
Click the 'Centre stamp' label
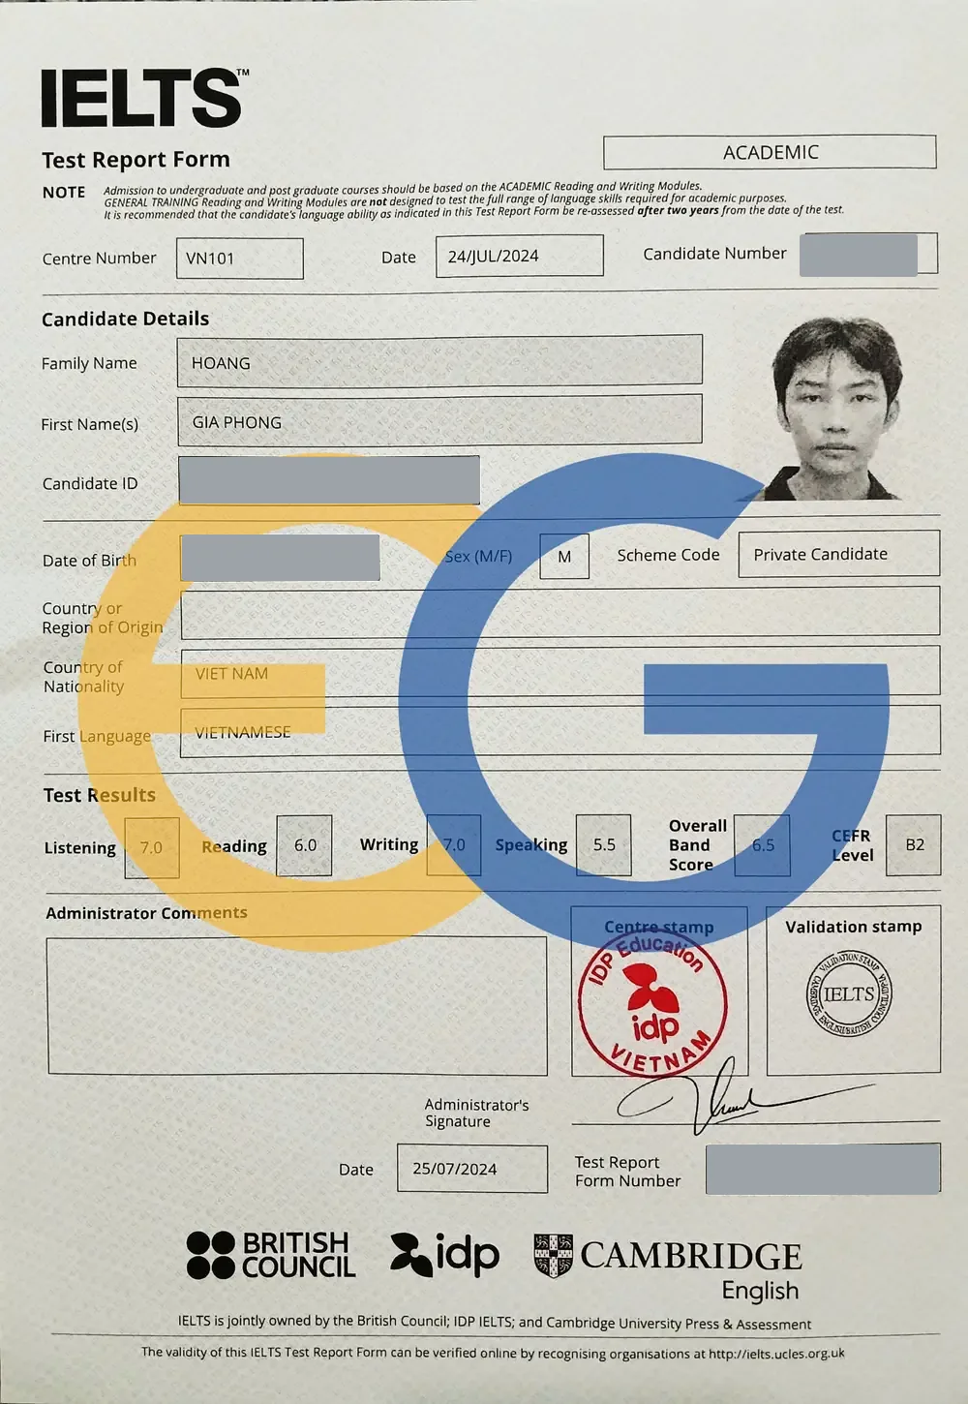point(659,927)
